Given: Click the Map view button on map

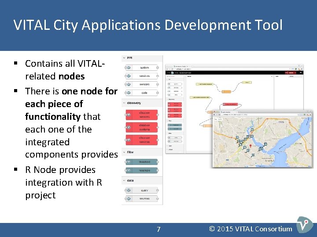Looking at the screenshot, I should click(x=216, y=119).
